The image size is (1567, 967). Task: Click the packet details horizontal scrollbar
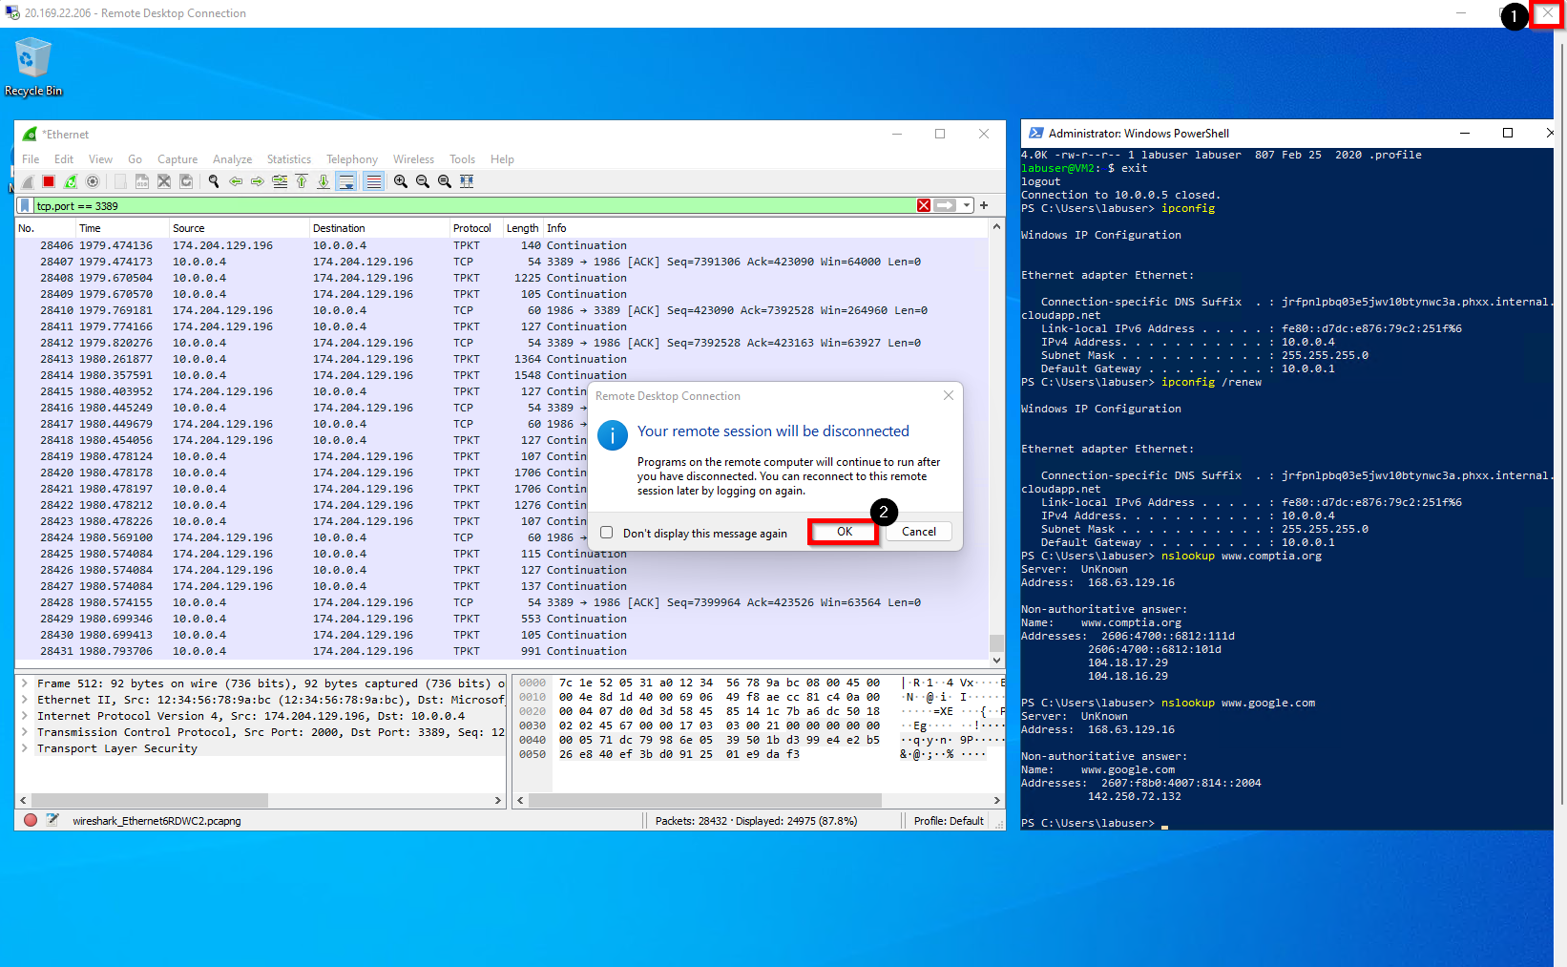click(x=150, y=800)
